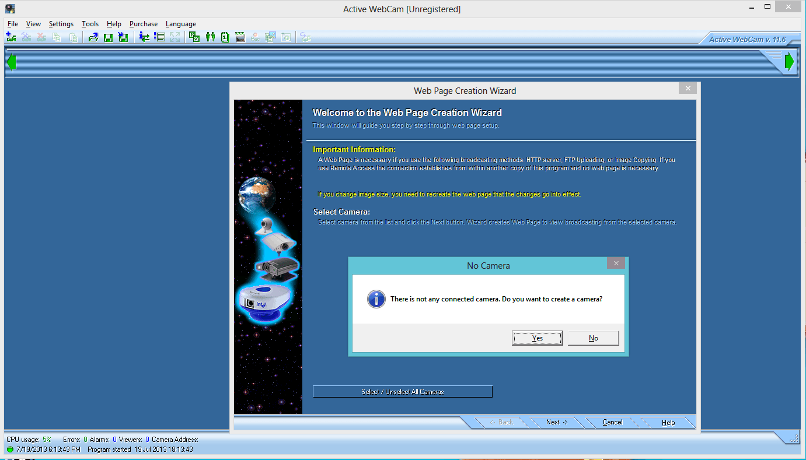Click the Save settings icon
Image resolution: width=806 pixels, height=460 pixels.
(x=109, y=37)
